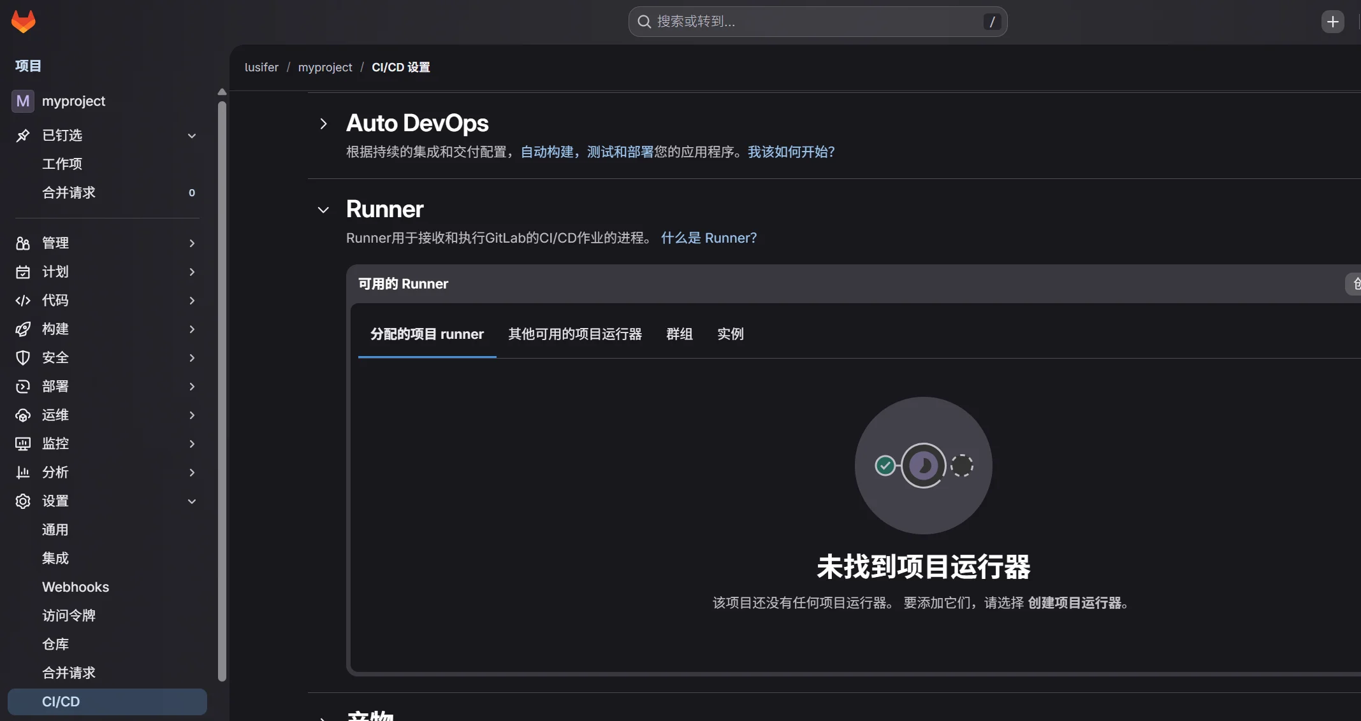
Task: Click the 运维 cloud gear icon
Action: (x=23, y=415)
